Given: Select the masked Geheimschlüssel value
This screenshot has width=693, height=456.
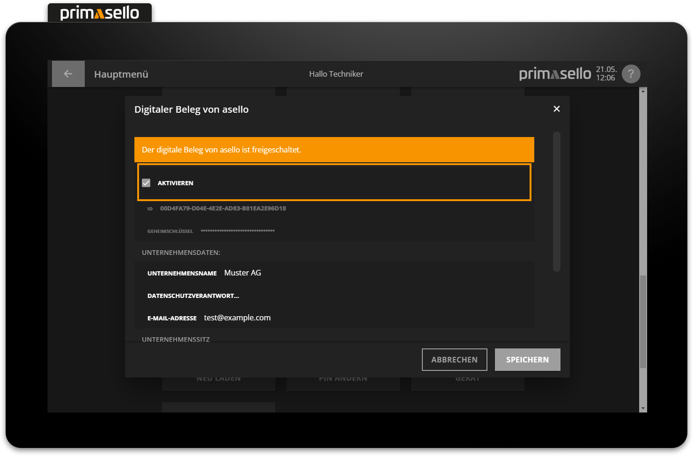Looking at the screenshot, I should (x=237, y=230).
